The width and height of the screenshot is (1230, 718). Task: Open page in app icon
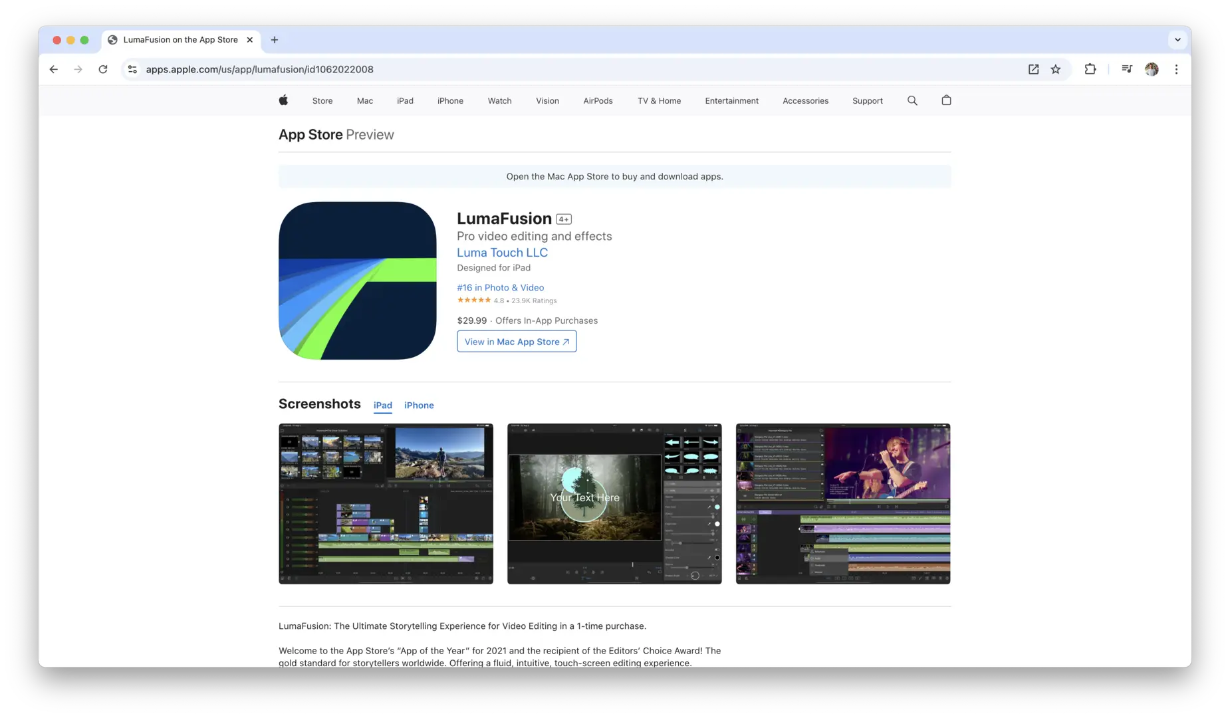(1033, 69)
